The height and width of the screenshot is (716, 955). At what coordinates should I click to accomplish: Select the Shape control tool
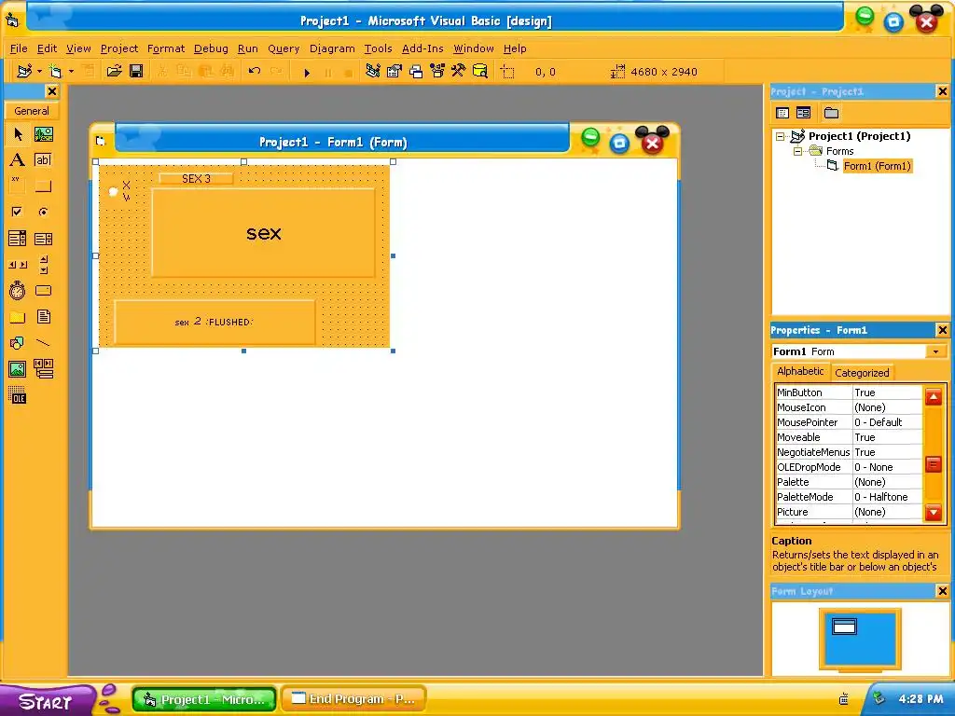(x=18, y=343)
